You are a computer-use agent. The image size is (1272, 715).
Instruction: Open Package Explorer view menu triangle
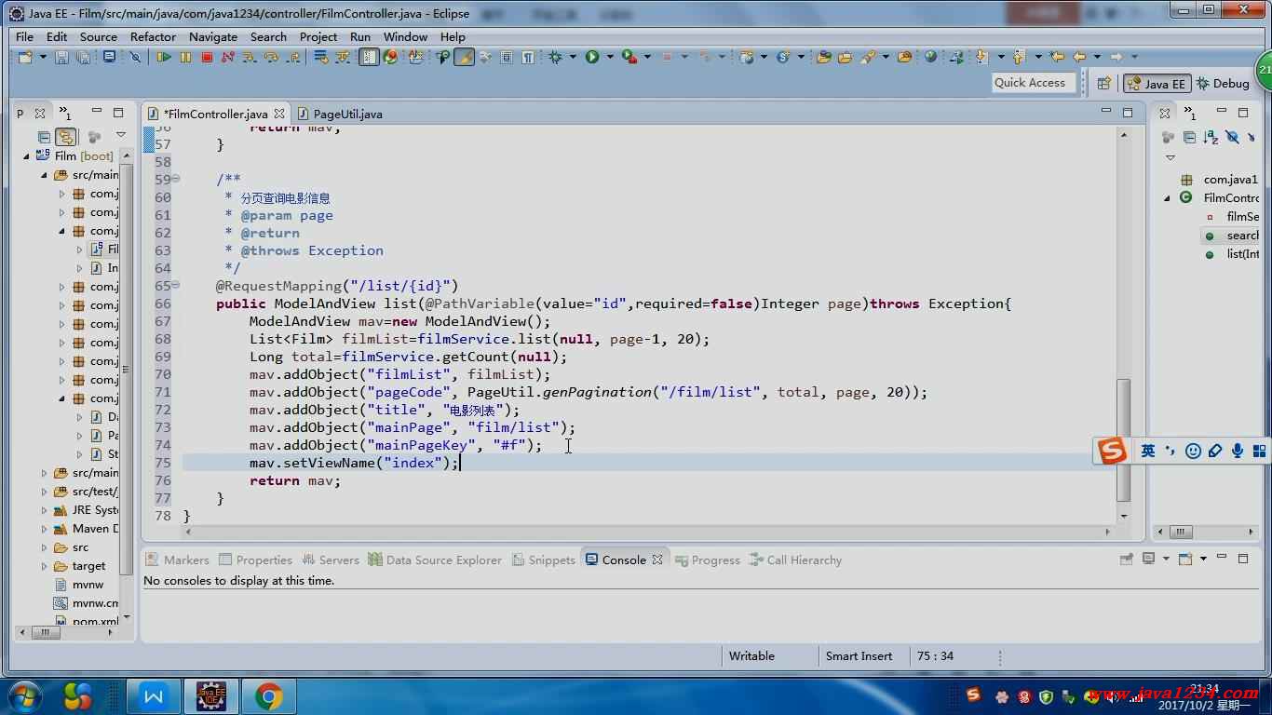[121, 137]
